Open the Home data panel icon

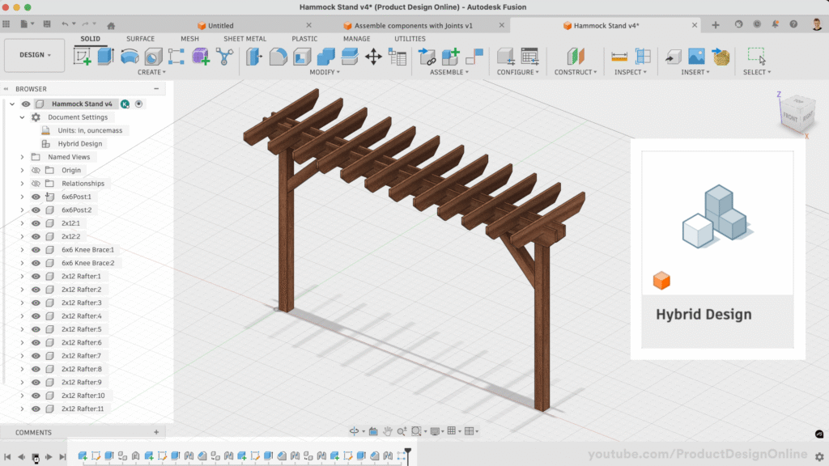pos(111,25)
